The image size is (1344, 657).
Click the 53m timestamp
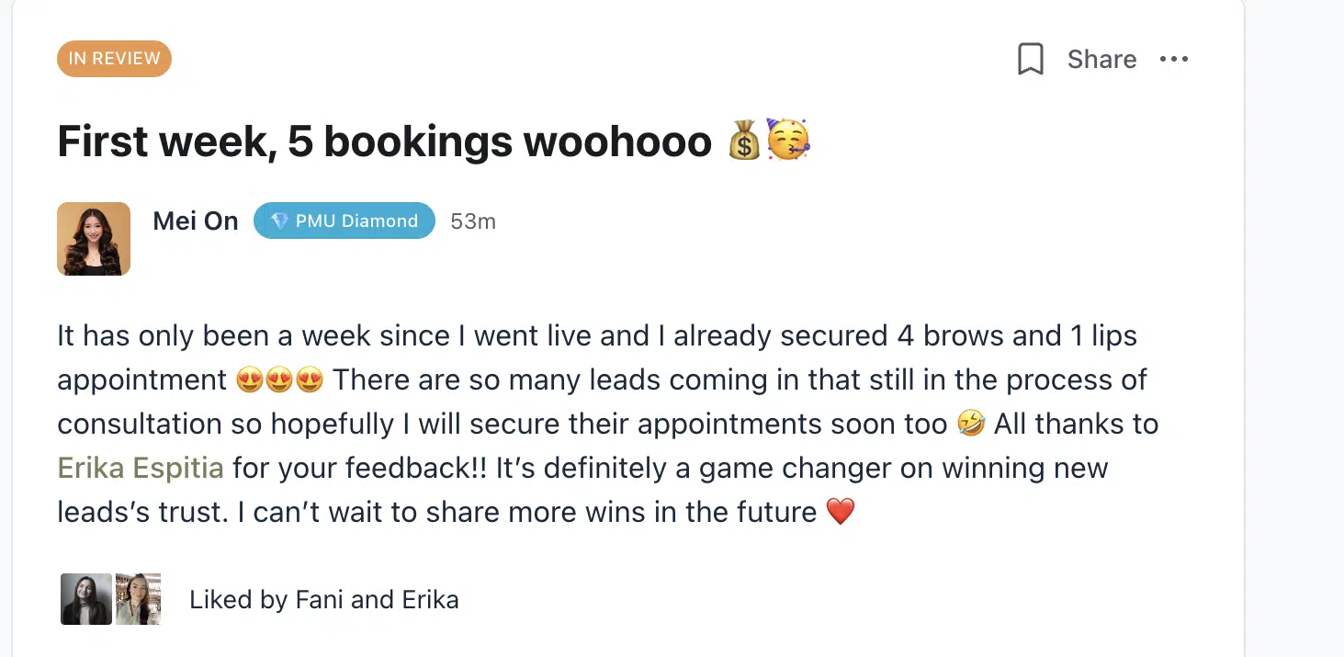click(x=473, y=221)
